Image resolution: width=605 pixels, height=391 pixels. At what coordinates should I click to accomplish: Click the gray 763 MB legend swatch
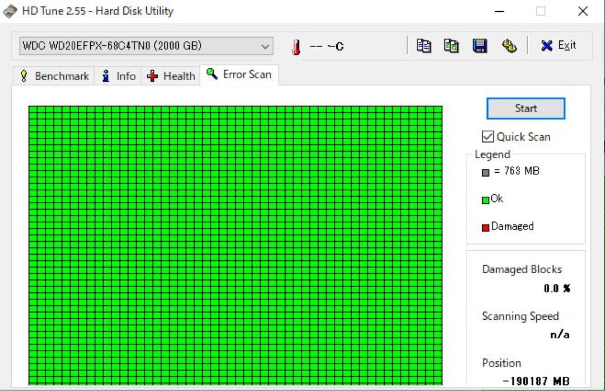(x=485, y=172)
